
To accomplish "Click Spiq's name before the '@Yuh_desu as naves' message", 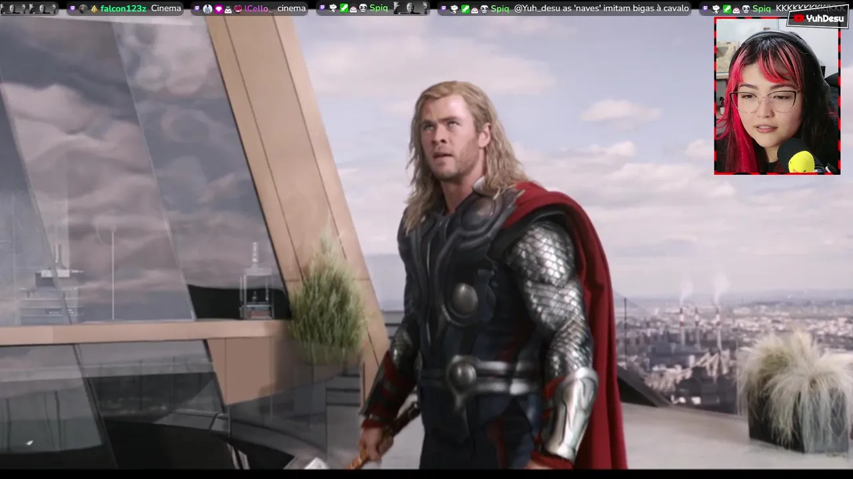I will click(500, 9).
